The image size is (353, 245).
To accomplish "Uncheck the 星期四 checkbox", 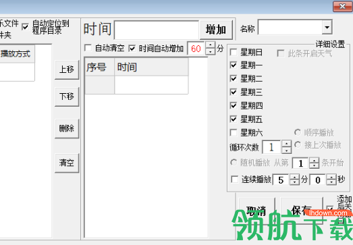I will tap(234, 105).
